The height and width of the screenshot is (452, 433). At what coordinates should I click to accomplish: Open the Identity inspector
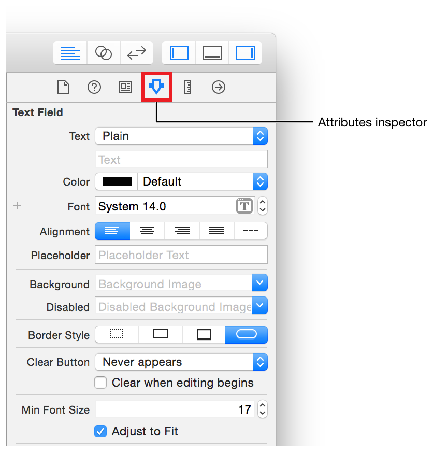pyautogui.click(x=125, y=87)
